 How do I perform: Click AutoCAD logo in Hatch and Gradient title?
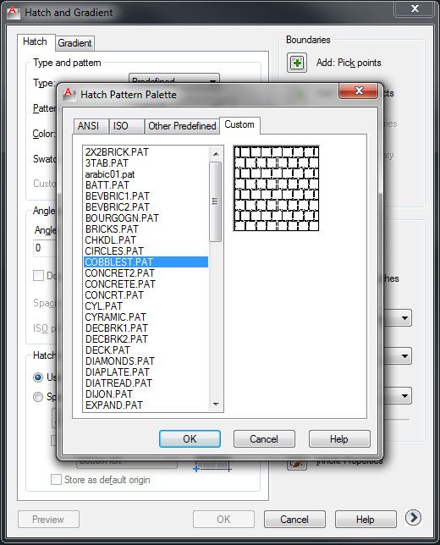click(x=14, y=13)
